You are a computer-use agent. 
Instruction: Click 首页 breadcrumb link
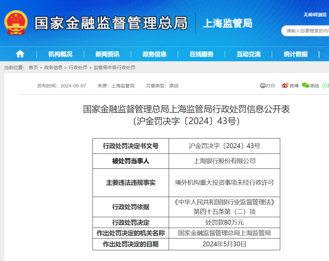point(33,67)
